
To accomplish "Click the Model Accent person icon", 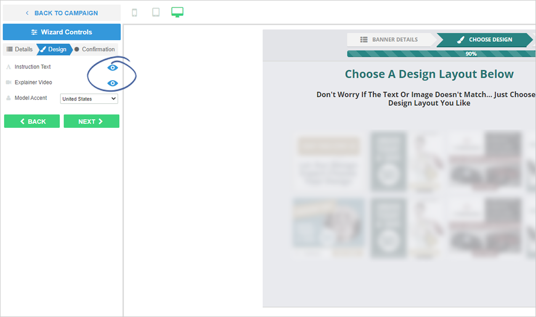I will (x=9, y=98).
